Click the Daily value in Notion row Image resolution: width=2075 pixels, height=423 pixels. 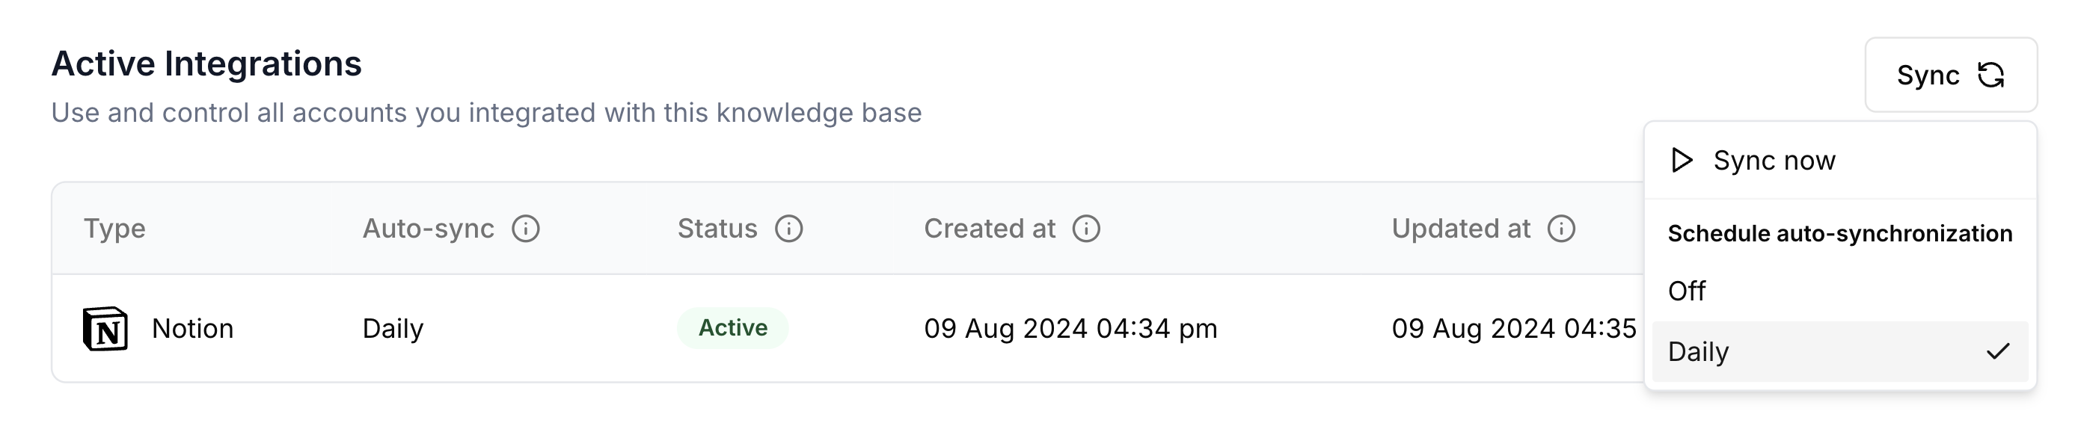click(x=393, y=328)
